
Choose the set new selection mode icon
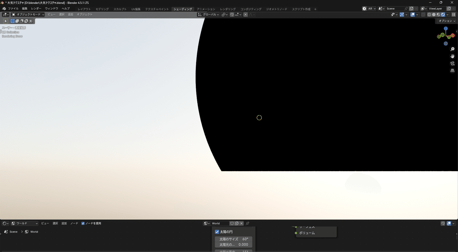[x=13, y=21]
